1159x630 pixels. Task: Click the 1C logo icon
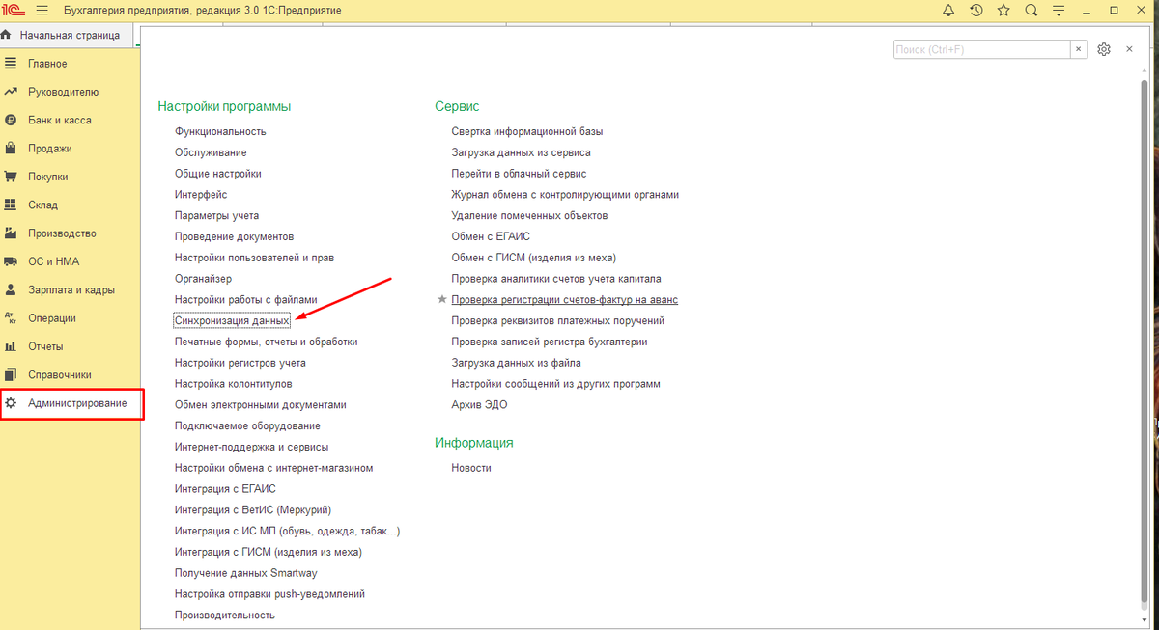pos(14,11)
